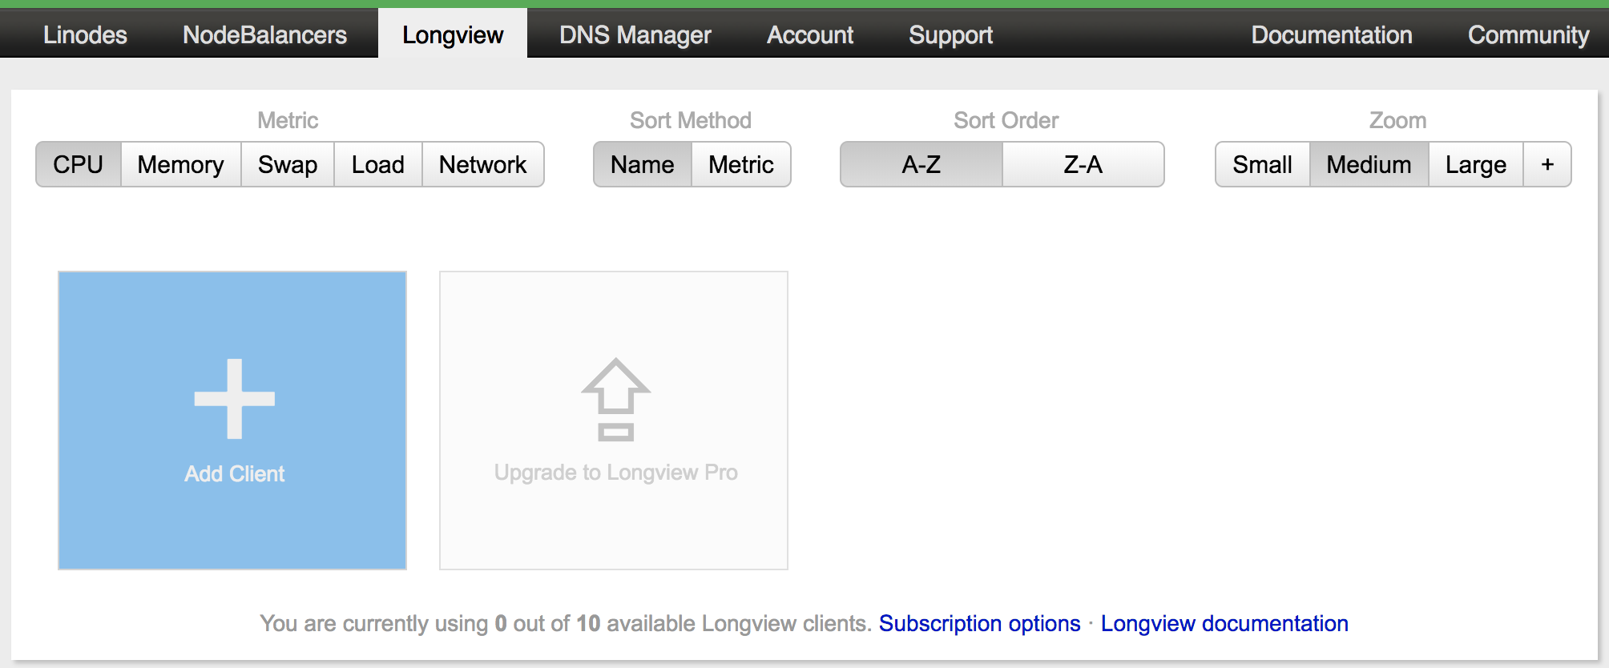This screenshot has height=668, width=1609.
Task: Open the Subscription options link
Action: click(x=979, y=623)
